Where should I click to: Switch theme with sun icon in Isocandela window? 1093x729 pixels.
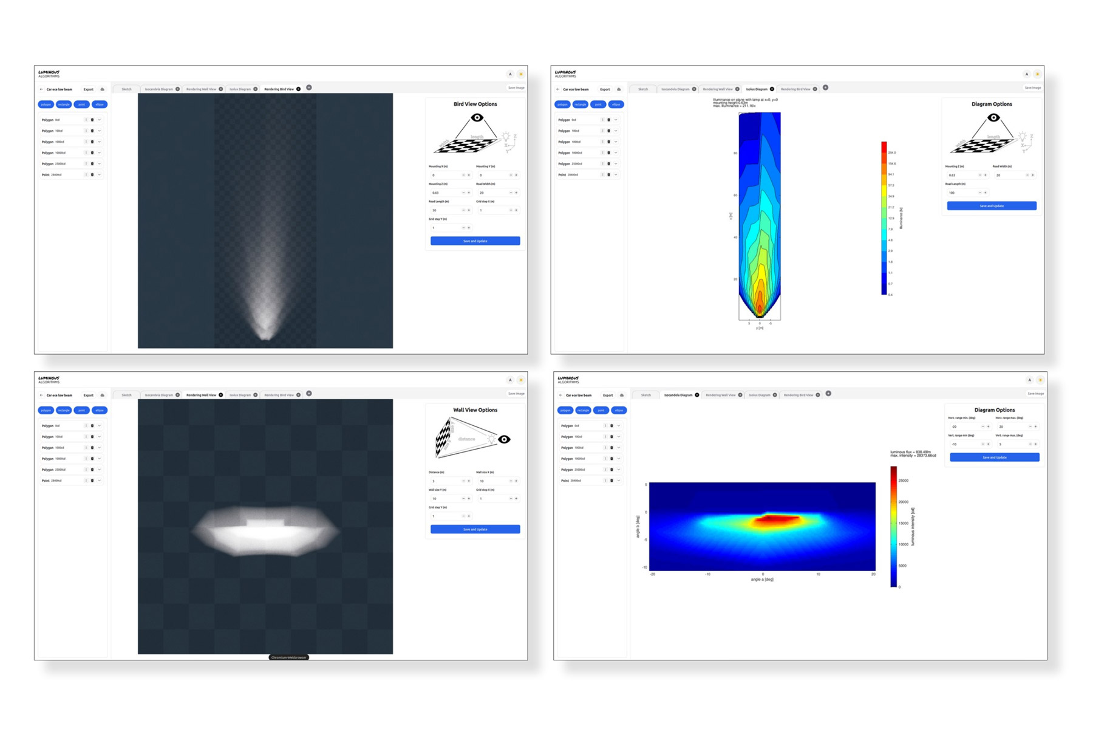click(x=1040, y=380)
